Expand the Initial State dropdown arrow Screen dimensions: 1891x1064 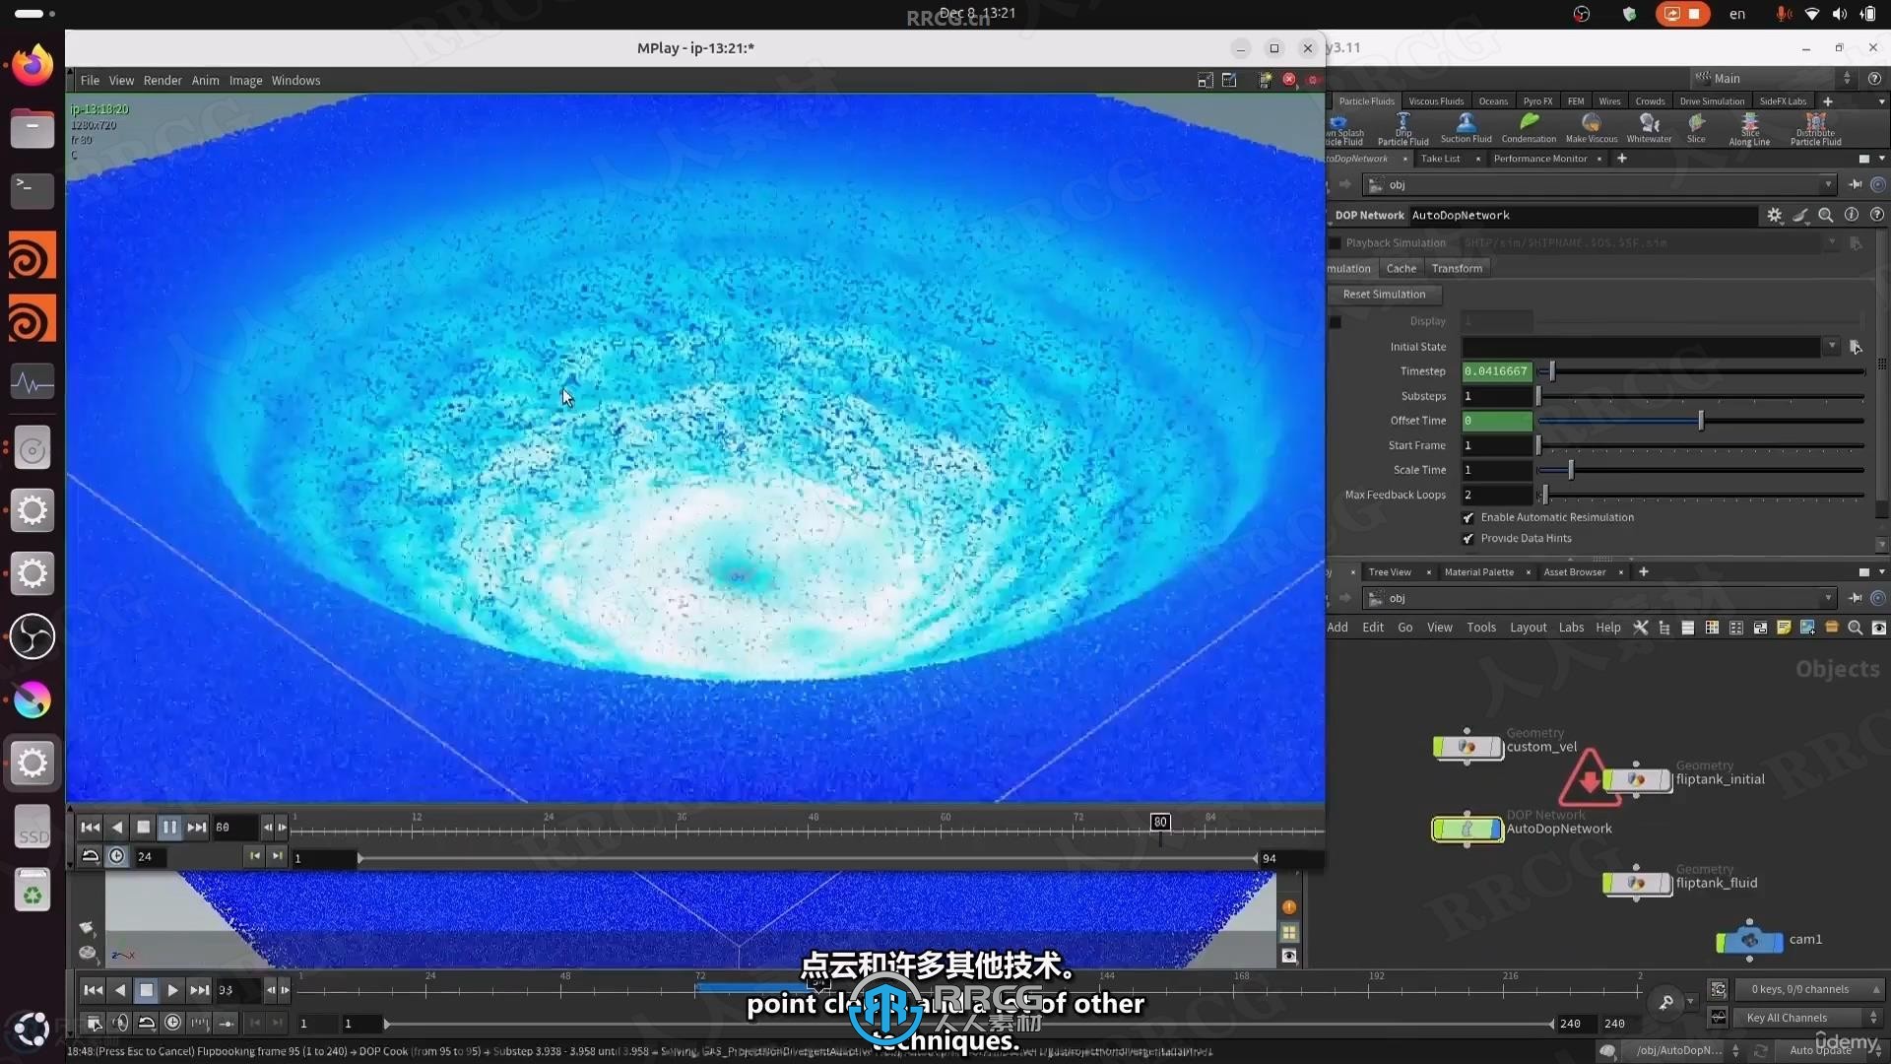[1831, 347]
